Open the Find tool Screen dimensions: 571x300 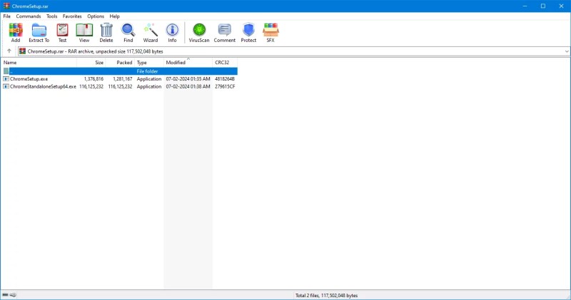coord(128,30)
